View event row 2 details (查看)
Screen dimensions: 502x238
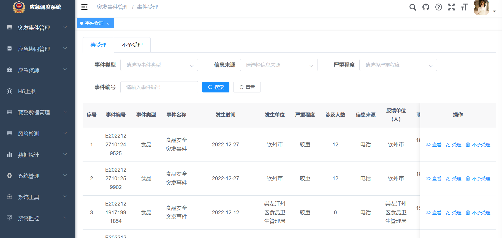click(434, 179)
